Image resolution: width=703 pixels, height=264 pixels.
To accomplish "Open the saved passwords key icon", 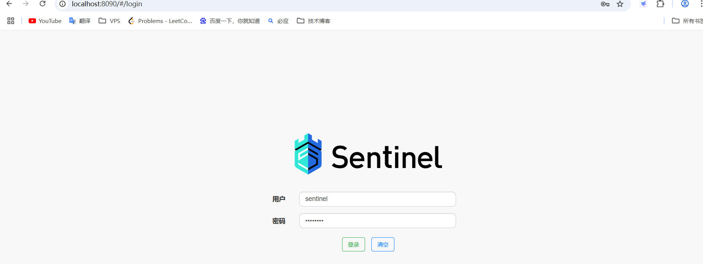I will tap(605, 4).
